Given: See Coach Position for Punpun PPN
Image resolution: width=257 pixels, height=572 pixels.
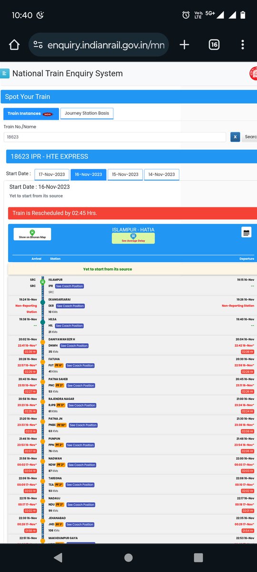Looking at the screenshot, I should click(x=81, y=445).
